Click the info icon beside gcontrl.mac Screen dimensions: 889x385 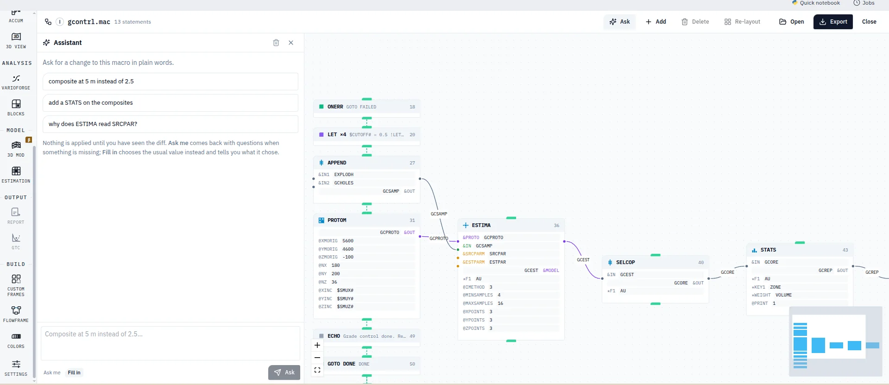pos(60,22)
